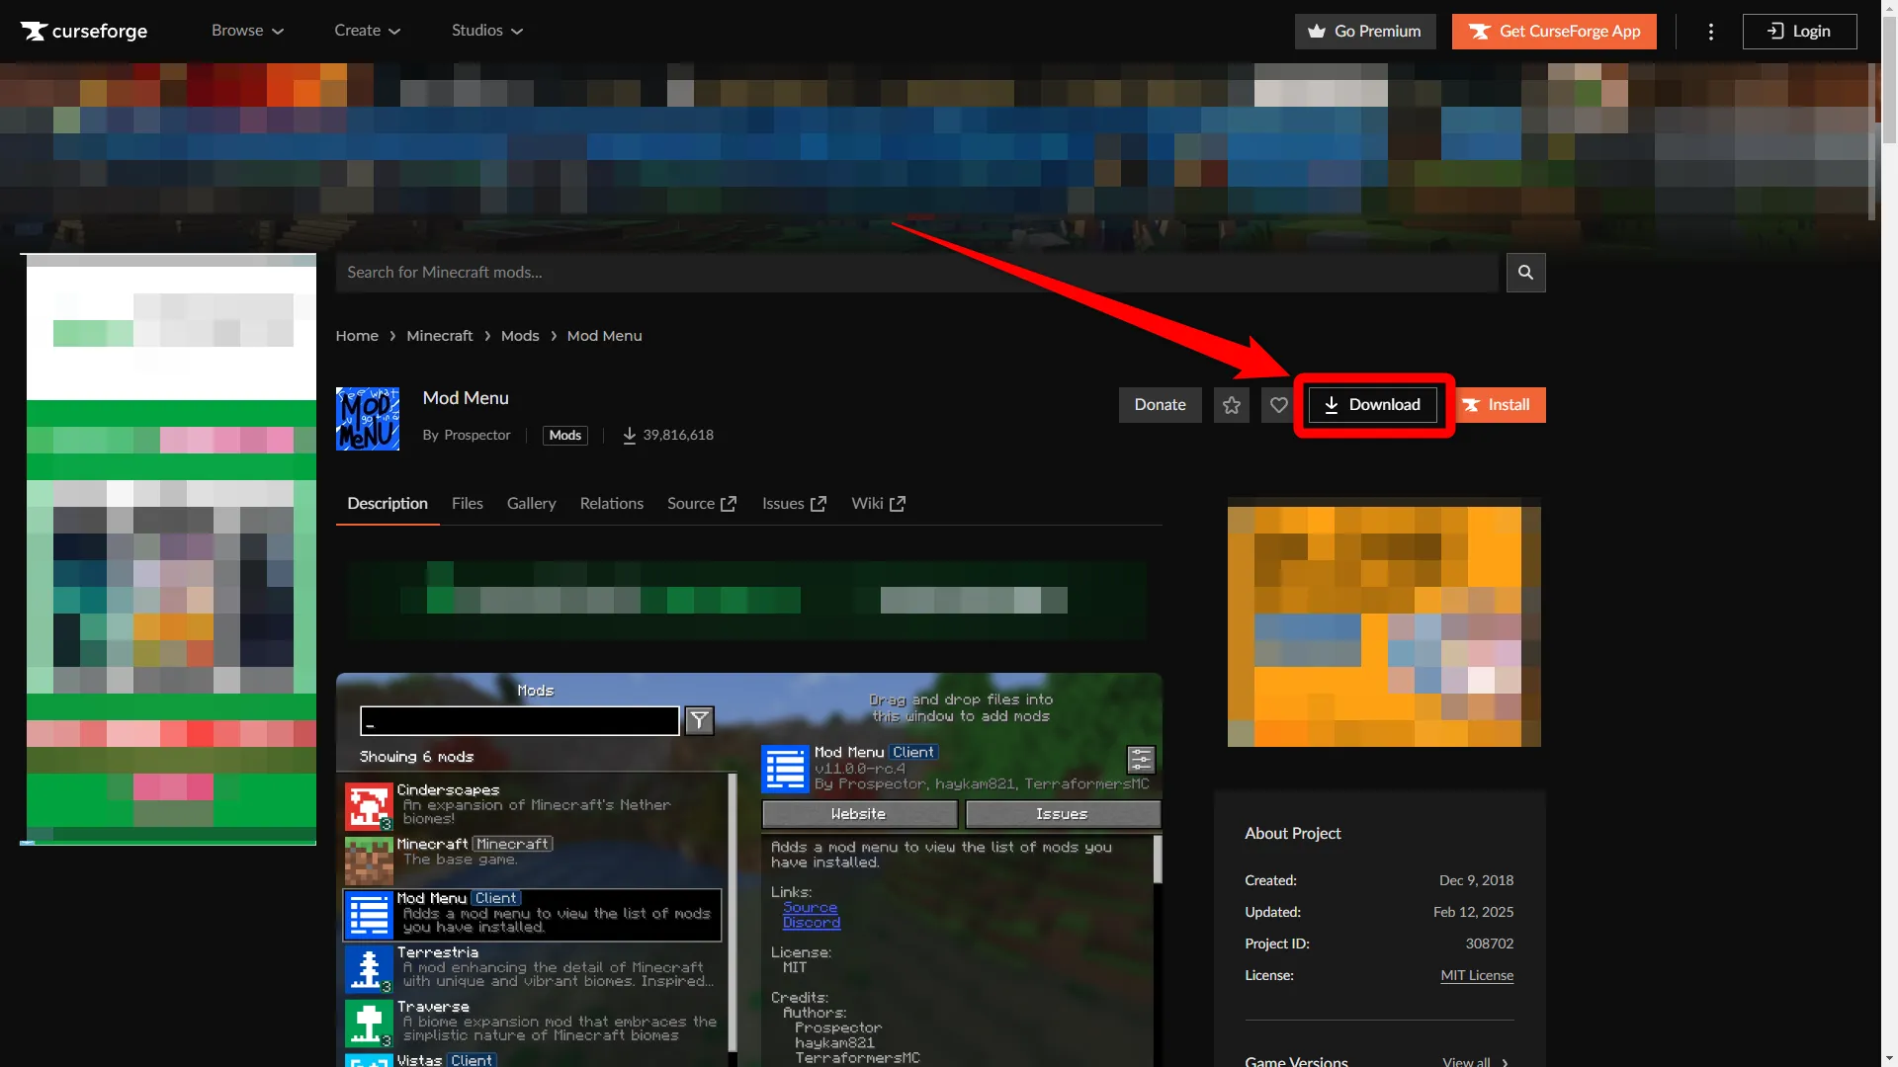The height and width of the screenshot is (1067, 1898).
Task: Switch to the Gallery tab
Action: click(x=532, y=504)
